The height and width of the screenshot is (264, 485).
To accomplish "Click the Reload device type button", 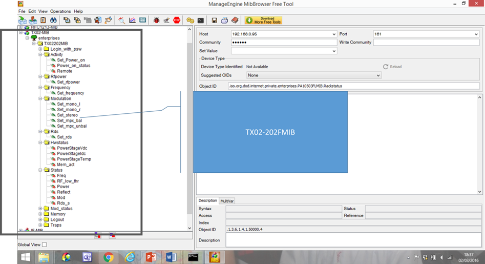I will (x=392, y=67).
